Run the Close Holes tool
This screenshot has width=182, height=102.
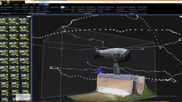101,7
